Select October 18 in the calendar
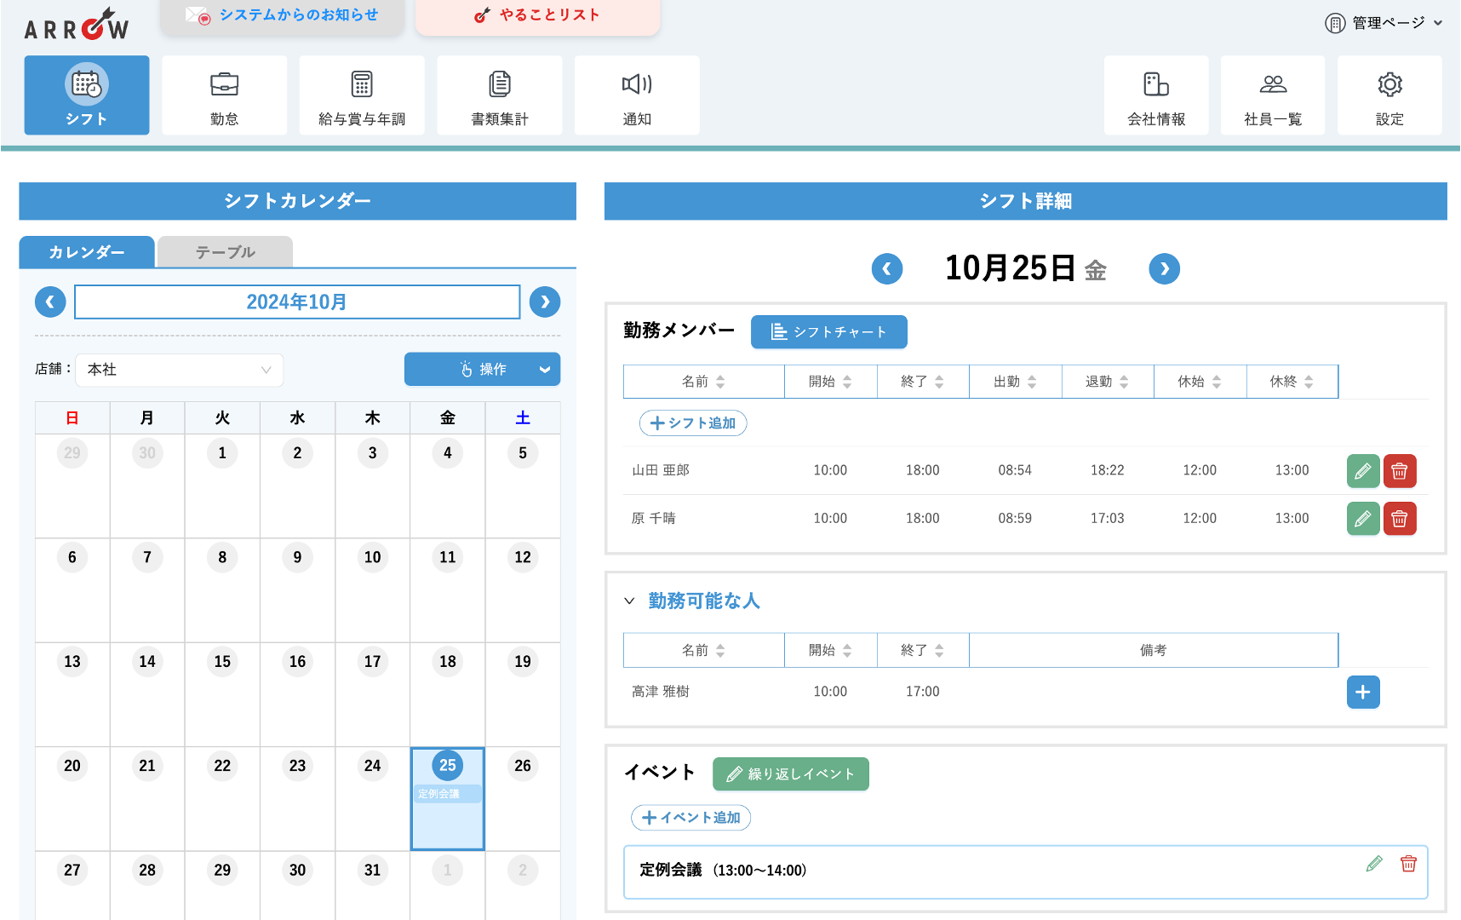Viewport: 1461px width, 920px height. click(x=448, y=662)
